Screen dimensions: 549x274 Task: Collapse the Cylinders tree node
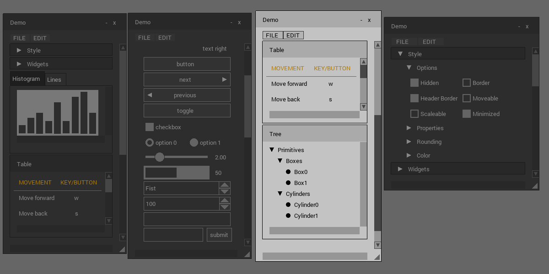tap(280, 194)
